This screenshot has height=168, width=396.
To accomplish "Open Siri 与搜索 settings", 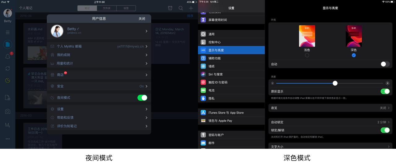I will 231,74.
